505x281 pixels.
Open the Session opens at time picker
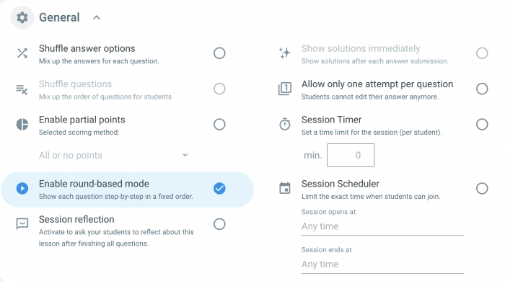tap(382, 226)
